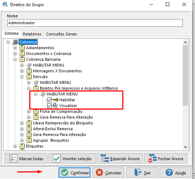Click the Ficha de Compensação notepad icon
The height and width of the screenshot is (179, 195).
click(36, 111)
